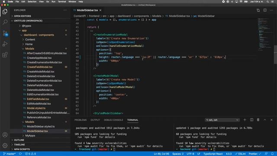Open the Search view in activity bar
The image size is (277, 156).
click(5, 22)
